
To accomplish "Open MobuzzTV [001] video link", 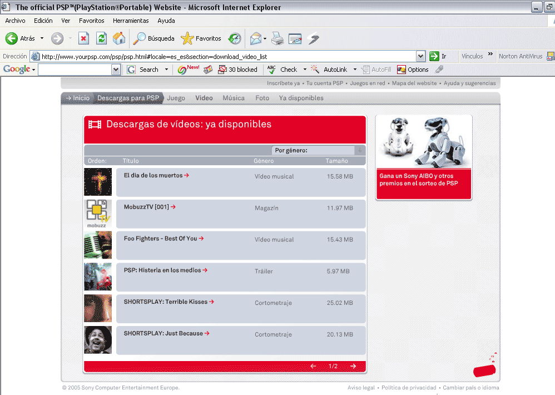I will pyautogui.click(x=150, y=207).
